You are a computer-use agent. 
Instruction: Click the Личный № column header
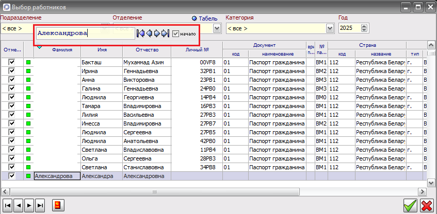click(x=197, y=50)
